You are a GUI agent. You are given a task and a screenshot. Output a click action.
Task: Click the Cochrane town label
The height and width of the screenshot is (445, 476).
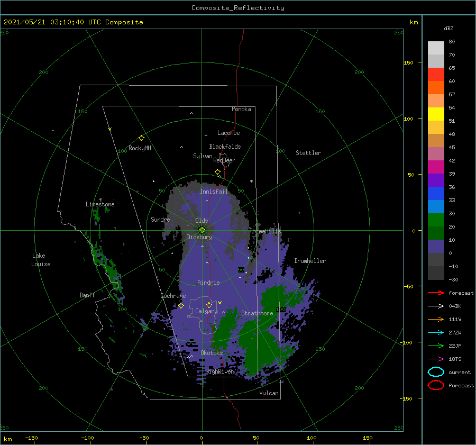point(173,296)
